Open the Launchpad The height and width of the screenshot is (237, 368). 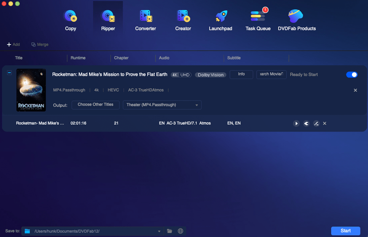221,20
